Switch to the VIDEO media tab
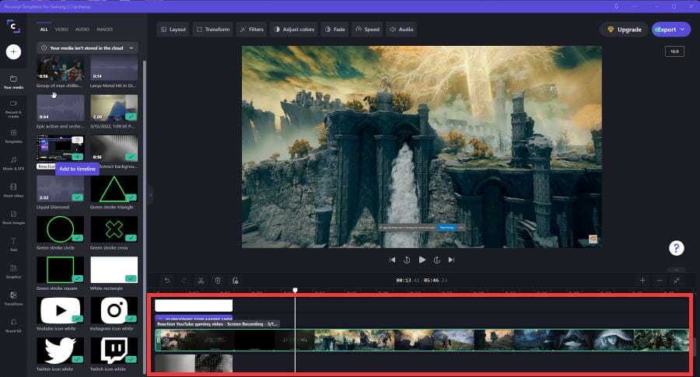This screenshot has width=700, height=377. [61, 29]
